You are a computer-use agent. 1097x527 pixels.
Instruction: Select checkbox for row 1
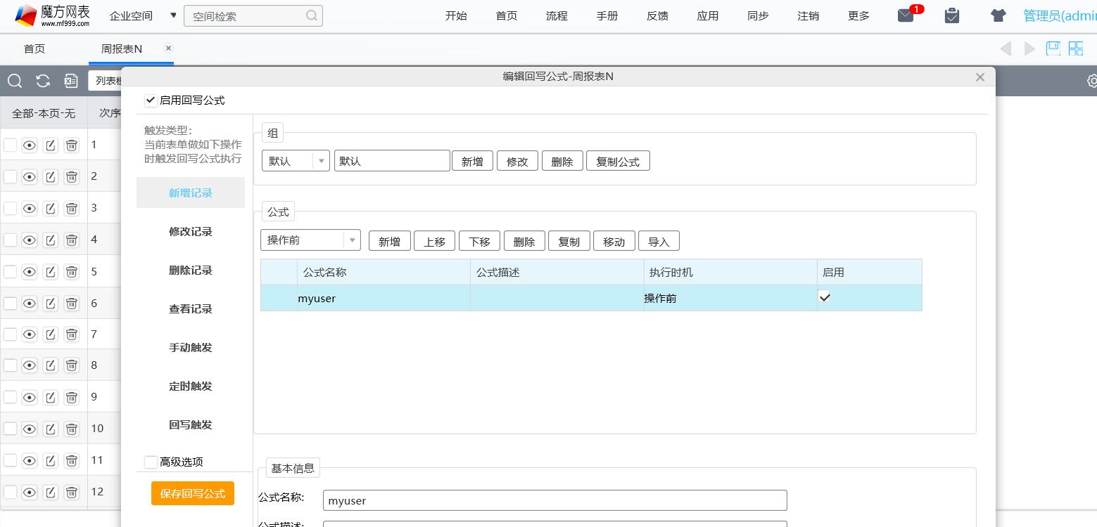pos(10,145)
